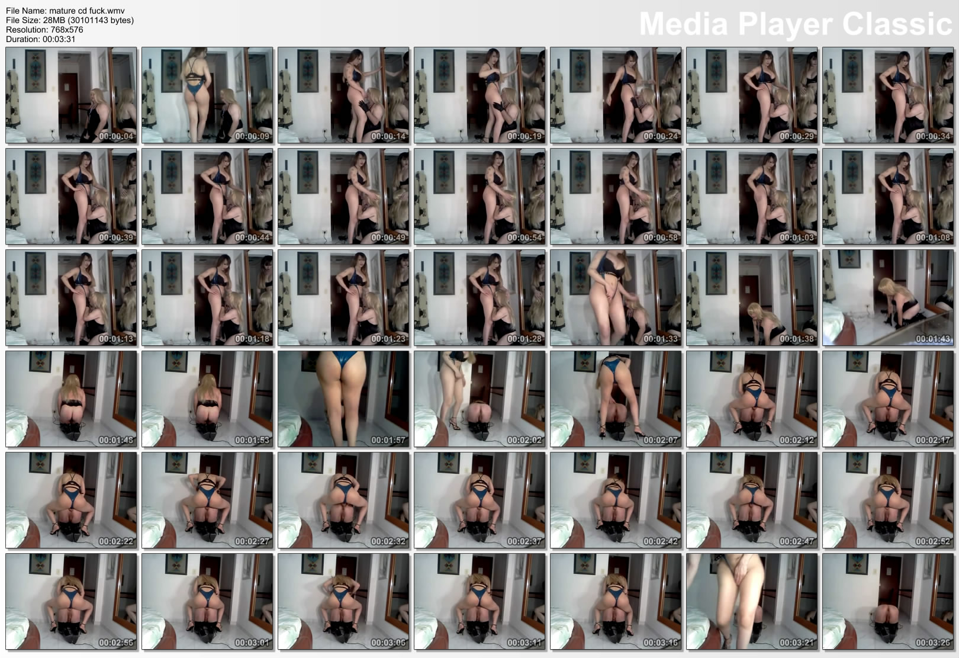Image resolution: width=959 pixels, height=658 pixels.
Task: Select the thumbnail at 00:02:52
Action: tap(888, 500)
